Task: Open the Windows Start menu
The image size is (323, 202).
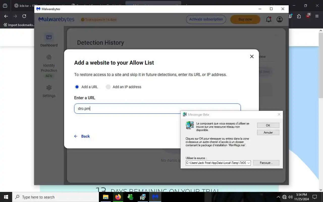Action: click(x=6, y=197)
